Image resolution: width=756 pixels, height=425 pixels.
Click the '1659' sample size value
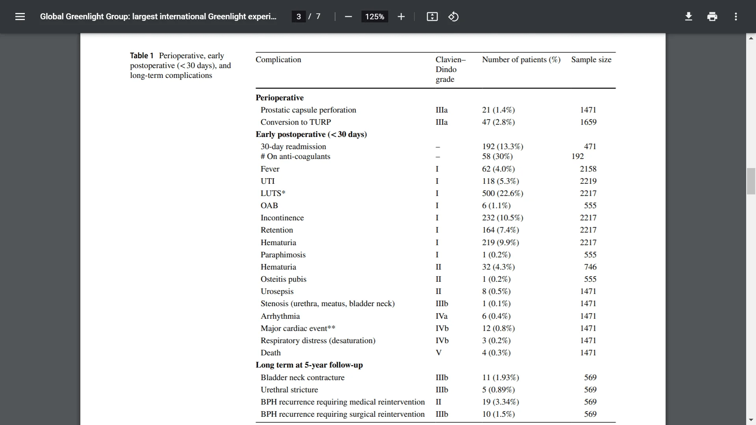coord(588,122)
